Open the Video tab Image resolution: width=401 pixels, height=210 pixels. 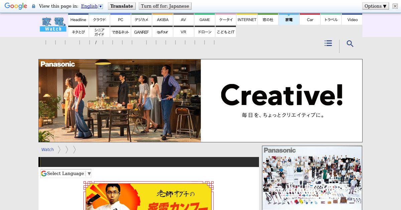[352, 19]
